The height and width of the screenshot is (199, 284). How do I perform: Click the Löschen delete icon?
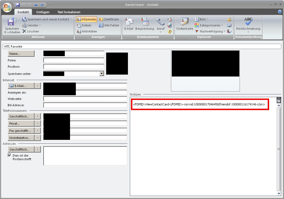pos(25,31)
